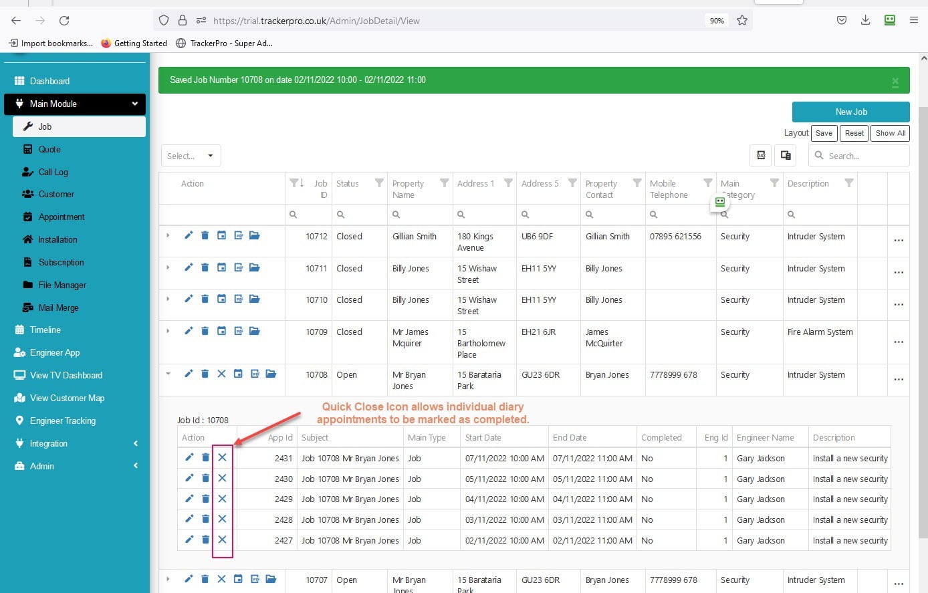Expand the job 10712 row details
The image size is (928, 593).
click(168, 235)
